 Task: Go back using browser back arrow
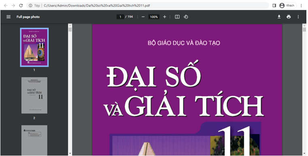pyautogui.click(x=6, y=6)
